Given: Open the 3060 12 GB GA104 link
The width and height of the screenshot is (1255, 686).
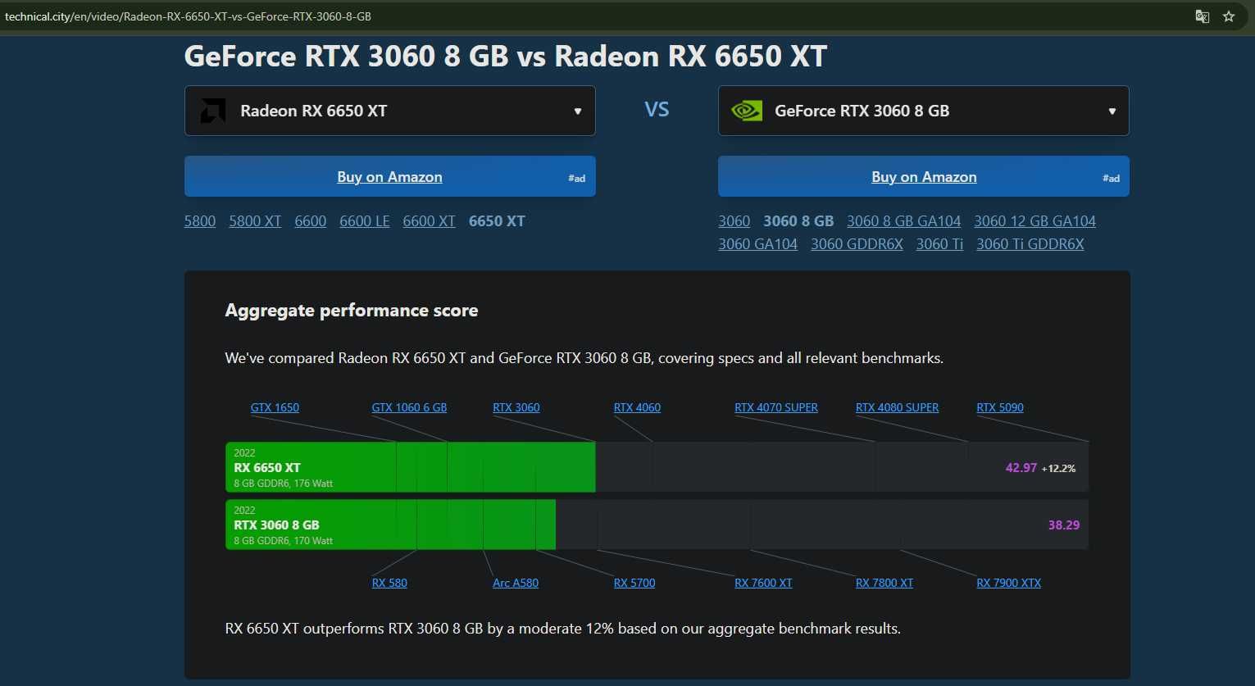Looking at the screenshot, I should pos(1034,221).
